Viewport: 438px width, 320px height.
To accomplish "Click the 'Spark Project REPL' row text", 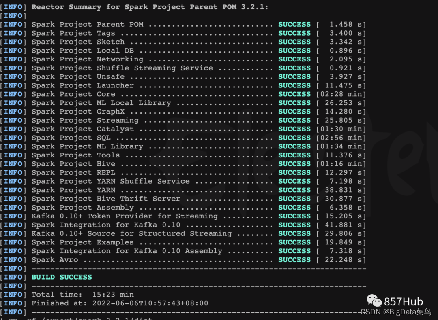I will click(73, 173).
